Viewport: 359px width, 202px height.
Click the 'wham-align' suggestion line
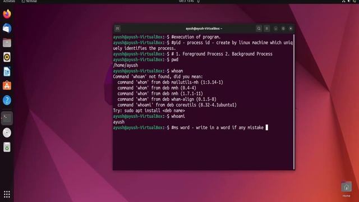click(167, 99)
